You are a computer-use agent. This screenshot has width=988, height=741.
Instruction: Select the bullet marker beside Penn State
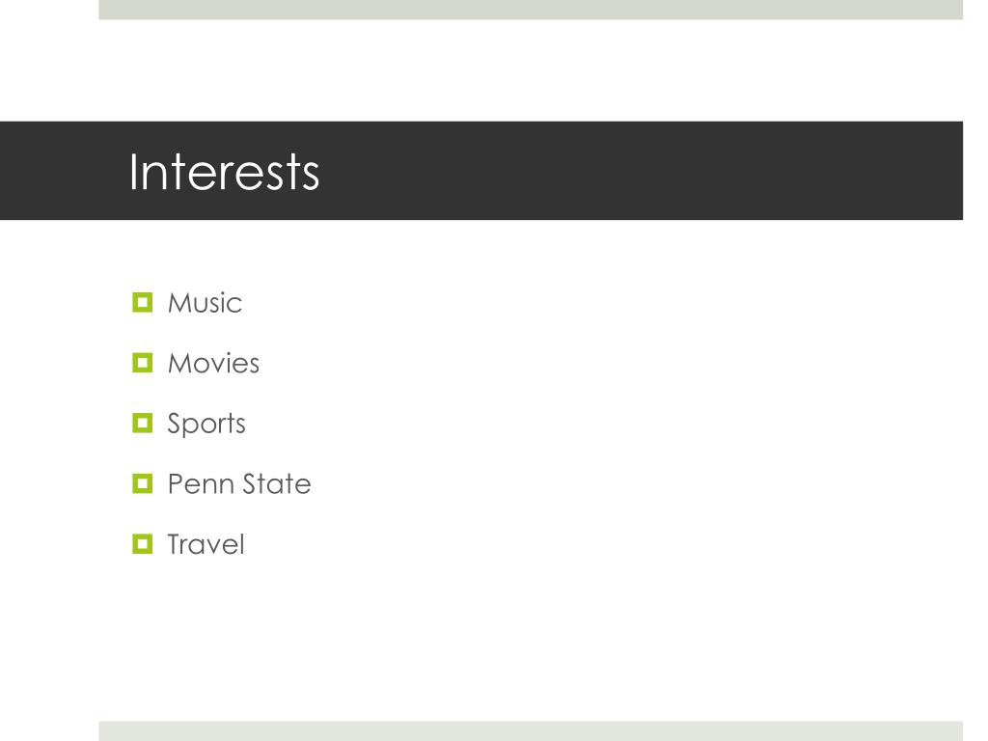tap(143, 483)
